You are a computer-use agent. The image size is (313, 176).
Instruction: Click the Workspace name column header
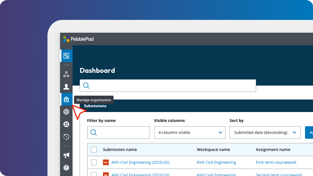pyautogui.click(x=213, y=150)
